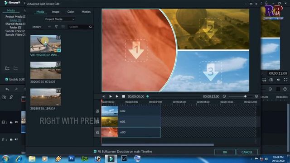Open Lightroom from the taskbar
This screenshot has width=290, height=163.
click(x=124, y=158)
